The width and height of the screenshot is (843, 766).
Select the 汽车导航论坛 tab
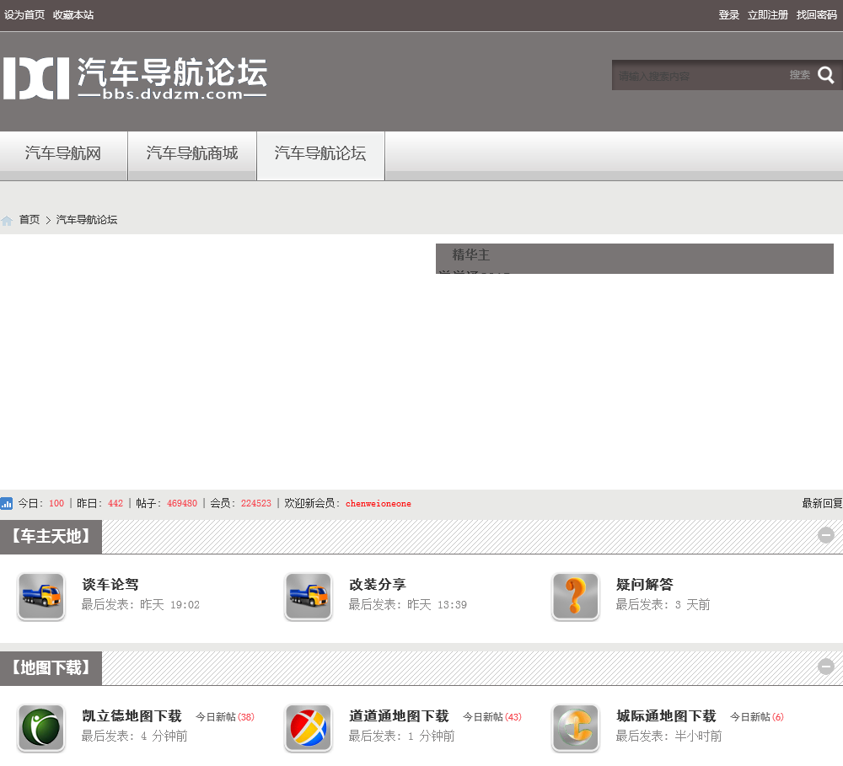coord(320,154)
